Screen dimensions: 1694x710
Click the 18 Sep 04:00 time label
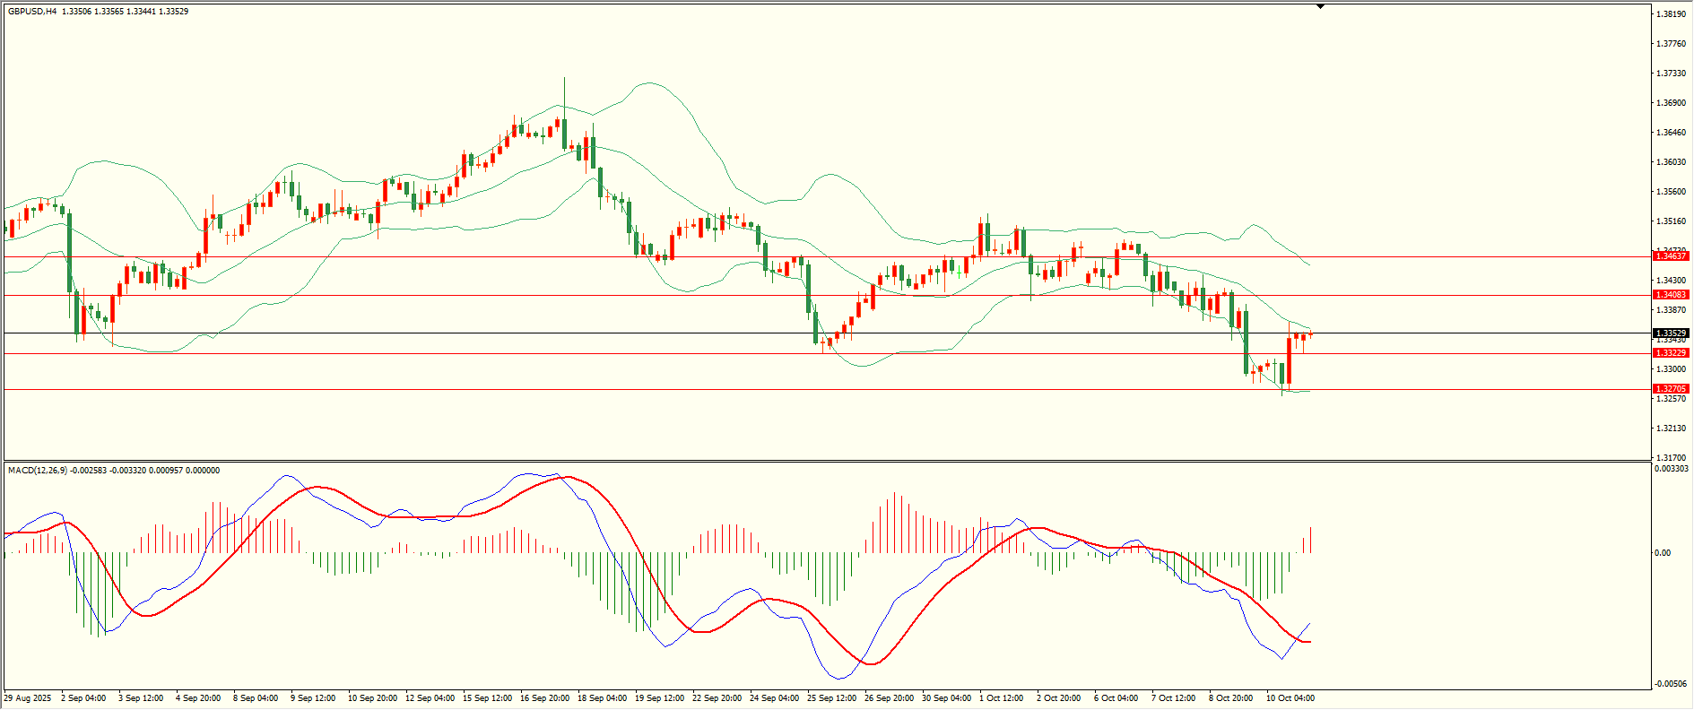click(x=602, y=698)
